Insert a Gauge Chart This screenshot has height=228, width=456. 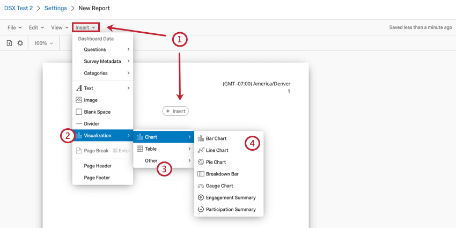(229, 186)
